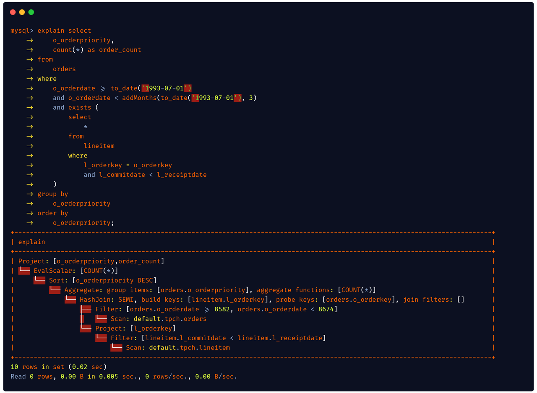Screen dimensions: 537x393
Task: Click the lineitem.l_commitdate Filter plan row
Action: click(x=218, y=338)
